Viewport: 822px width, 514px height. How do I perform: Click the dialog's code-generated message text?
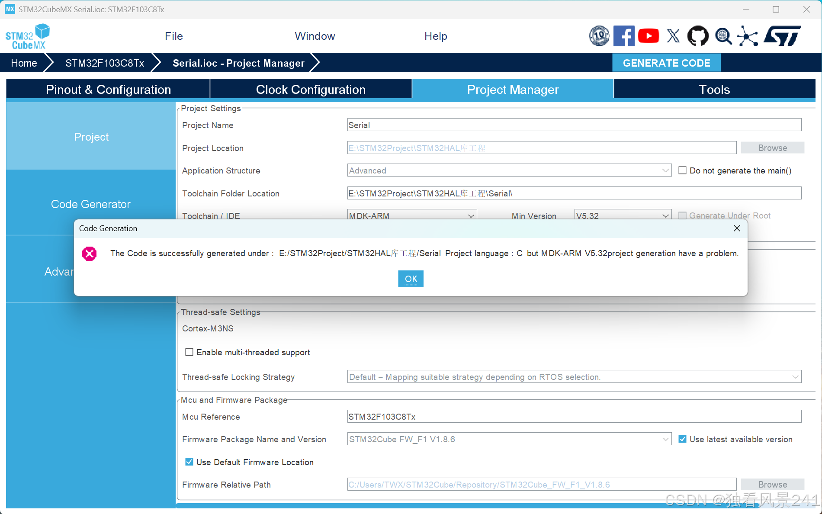[x=424, y=254]
